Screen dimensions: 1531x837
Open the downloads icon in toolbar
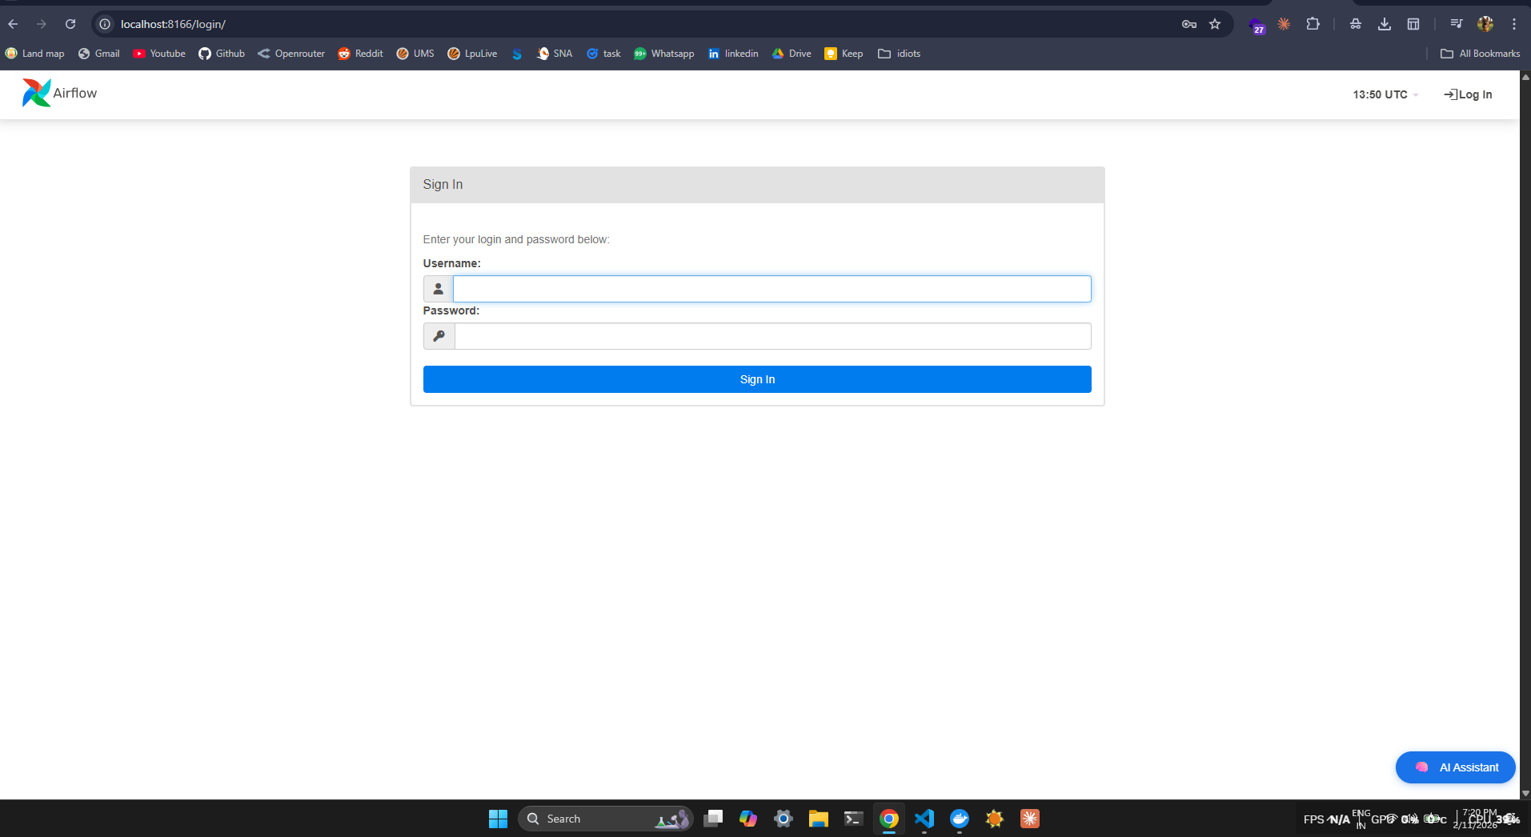(x=1384, y=24)
